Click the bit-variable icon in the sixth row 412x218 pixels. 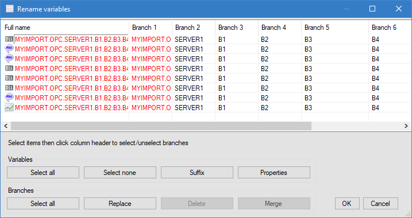click(9, 88)
